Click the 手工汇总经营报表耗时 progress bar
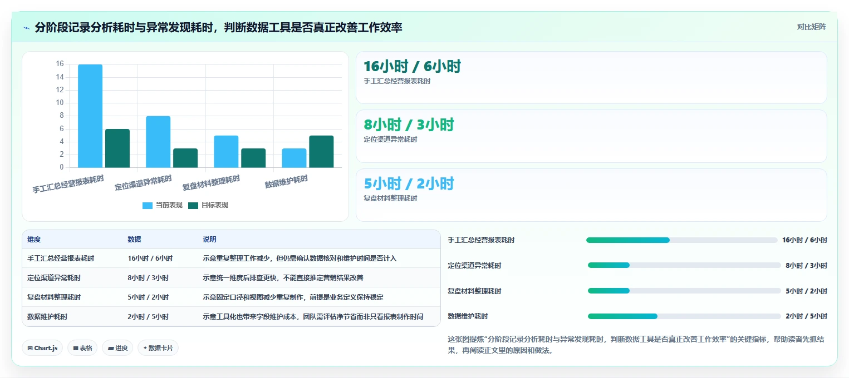This screenshot has width=849, height=378. [682, 240]
